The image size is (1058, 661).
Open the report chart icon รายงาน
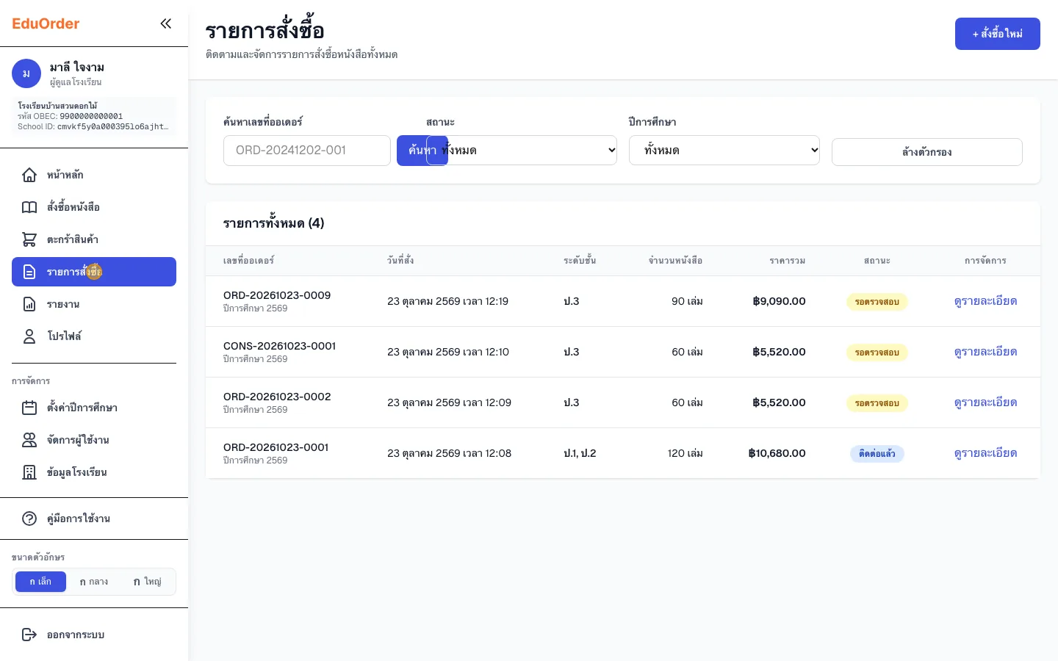coord(29,304)
